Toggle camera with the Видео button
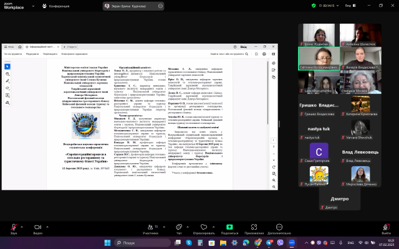The width and height of the screenshot is (399, 249). (37, 227)
